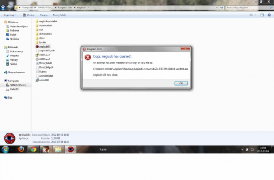Launch Chrome from the taskbar

pos(34,149)
